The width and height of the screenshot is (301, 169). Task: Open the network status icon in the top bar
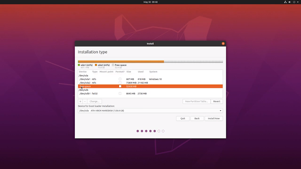coord(285,2)
